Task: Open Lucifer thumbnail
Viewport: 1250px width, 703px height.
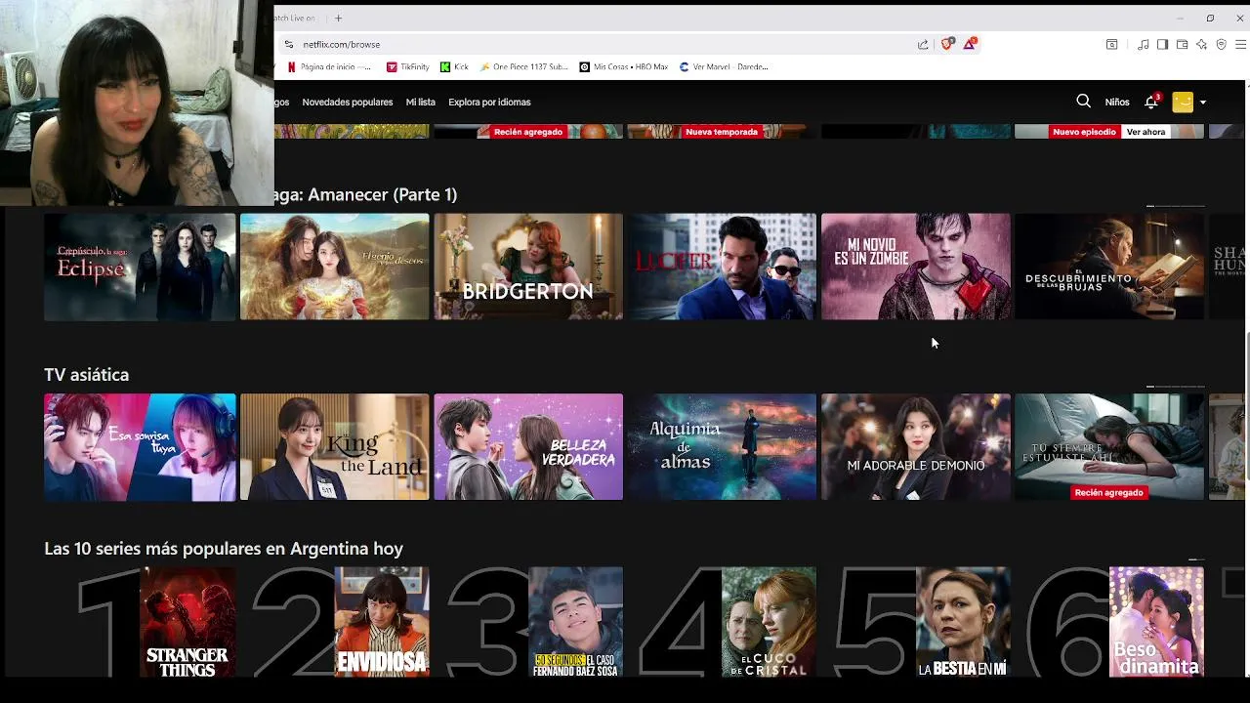Action: pos(722,267)
